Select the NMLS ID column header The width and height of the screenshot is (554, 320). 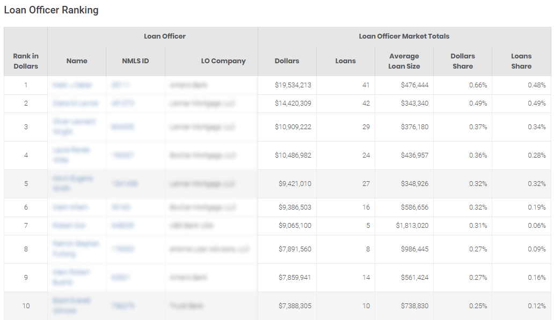click(x=135, y=61)
